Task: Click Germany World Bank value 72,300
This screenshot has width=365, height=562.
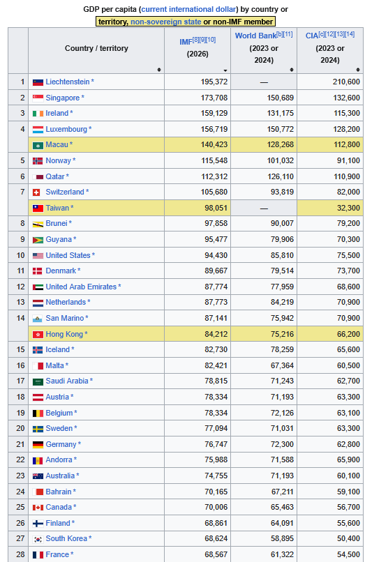Action: [x=282, y=444]
